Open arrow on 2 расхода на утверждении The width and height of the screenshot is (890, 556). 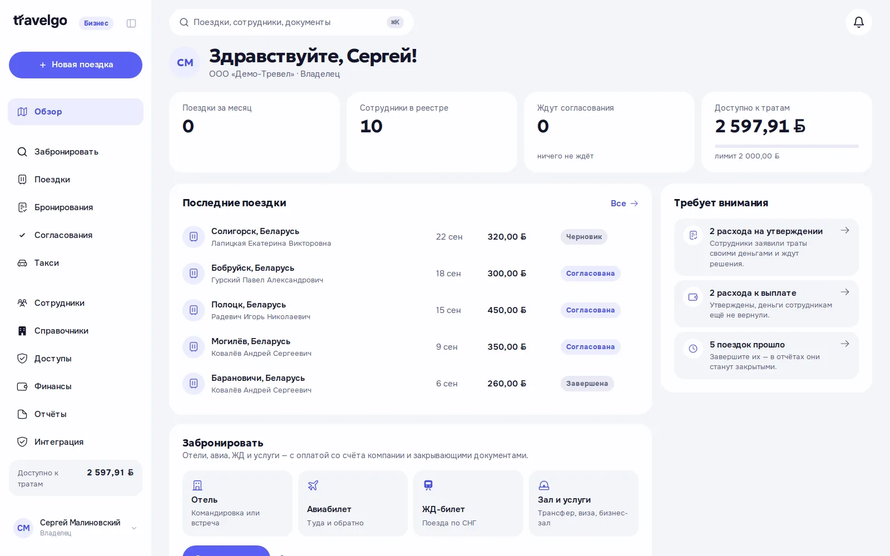click(x=845, y=230)
